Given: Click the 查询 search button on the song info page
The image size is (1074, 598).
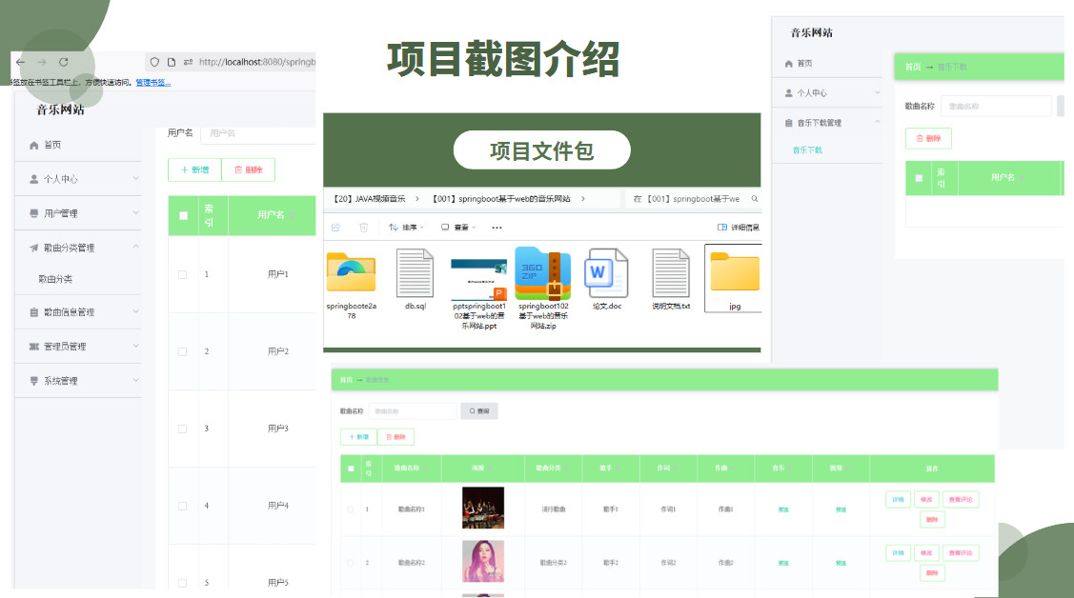Looking at the screenshot, I should pos(478,411).
